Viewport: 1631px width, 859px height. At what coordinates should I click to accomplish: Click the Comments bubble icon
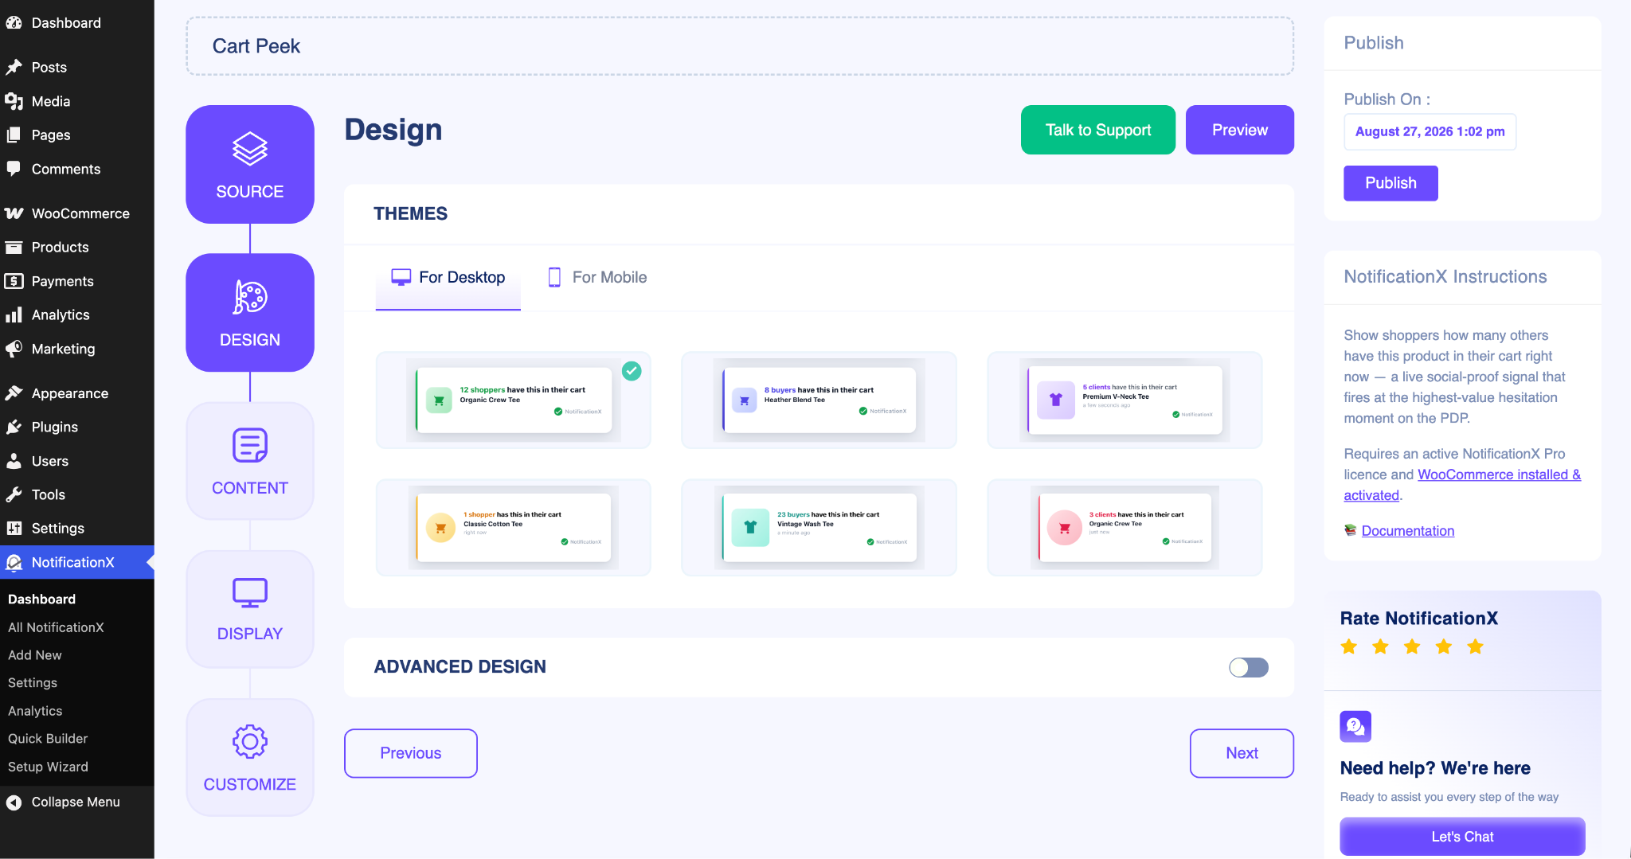14,169
